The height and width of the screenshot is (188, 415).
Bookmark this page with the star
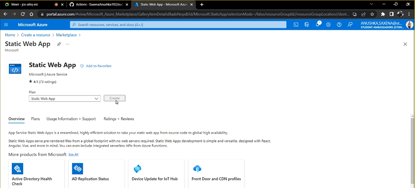pyautogui.click(x=372, y=14)
